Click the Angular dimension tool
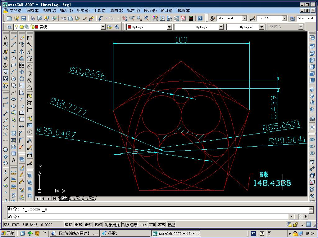This screenshot has width=318, height=238. point(30,87)
